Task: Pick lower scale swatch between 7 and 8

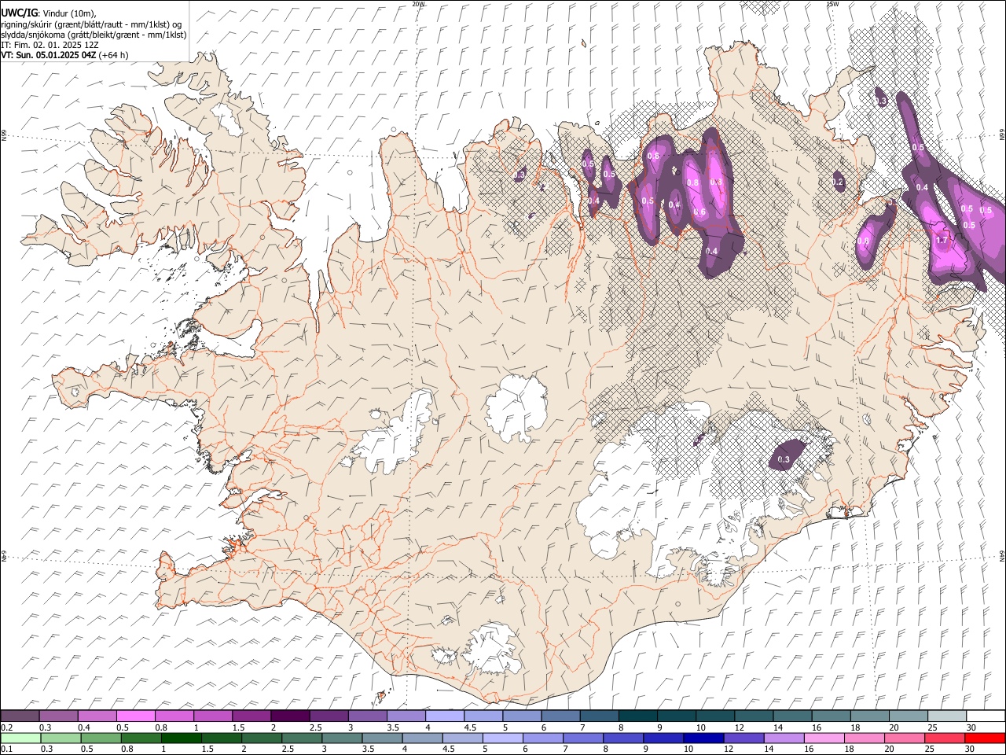Action: pos(583,738)
